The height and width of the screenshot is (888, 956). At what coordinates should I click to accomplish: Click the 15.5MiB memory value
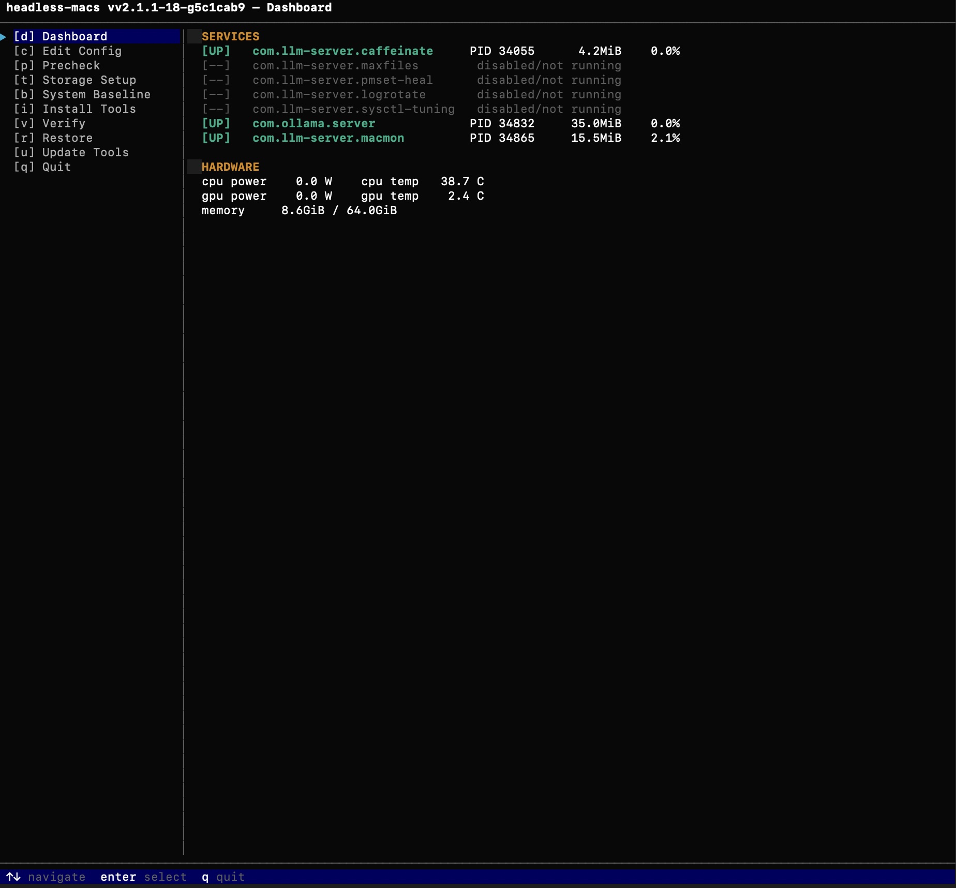[596, 138]
